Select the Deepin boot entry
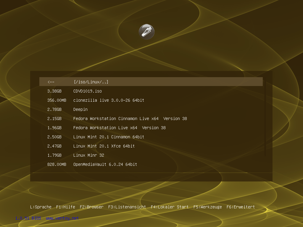 151,109
